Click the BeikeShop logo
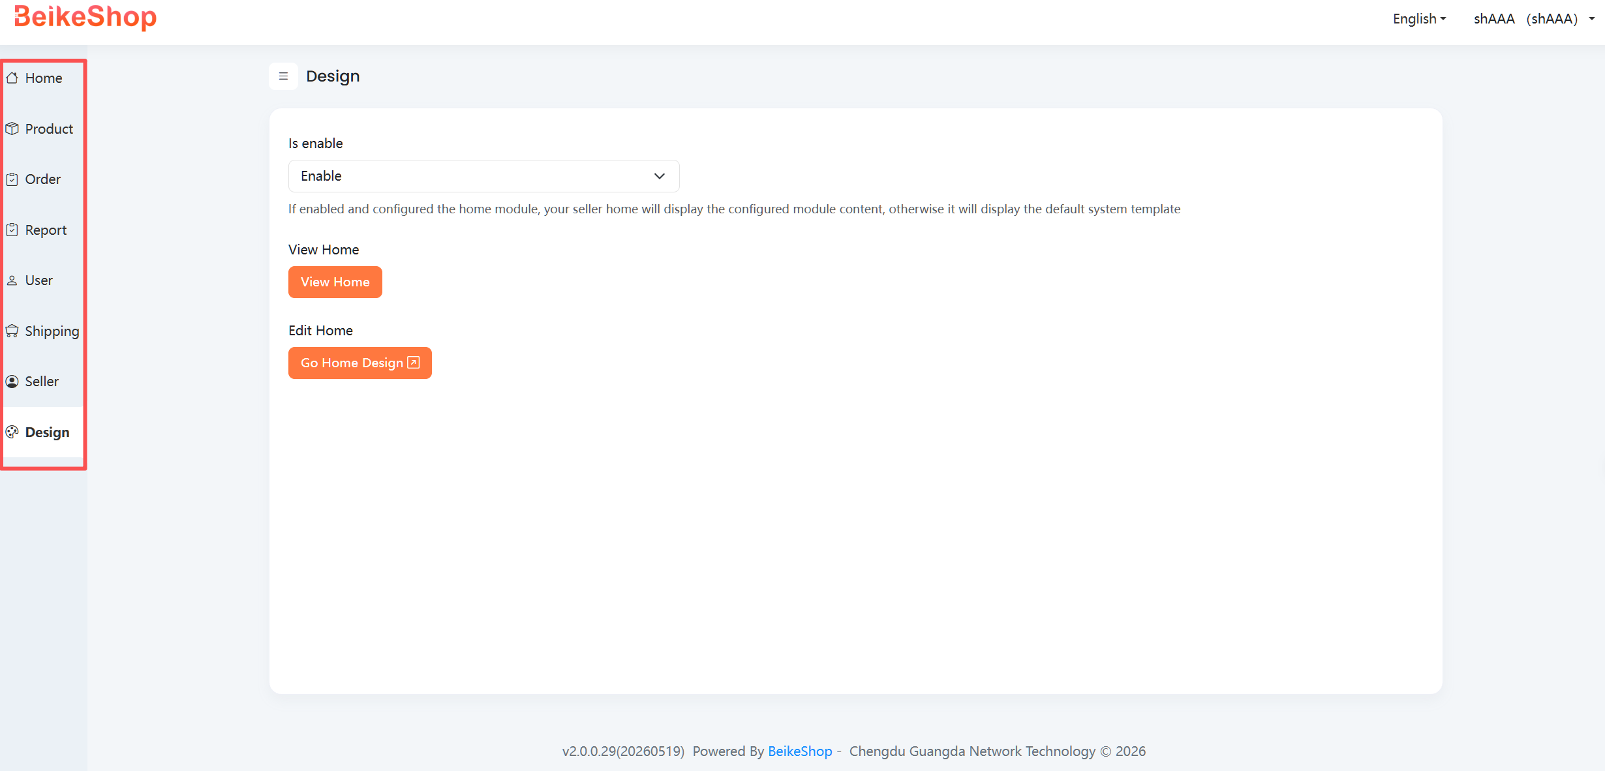1605x771 pixels. (85, 17)
